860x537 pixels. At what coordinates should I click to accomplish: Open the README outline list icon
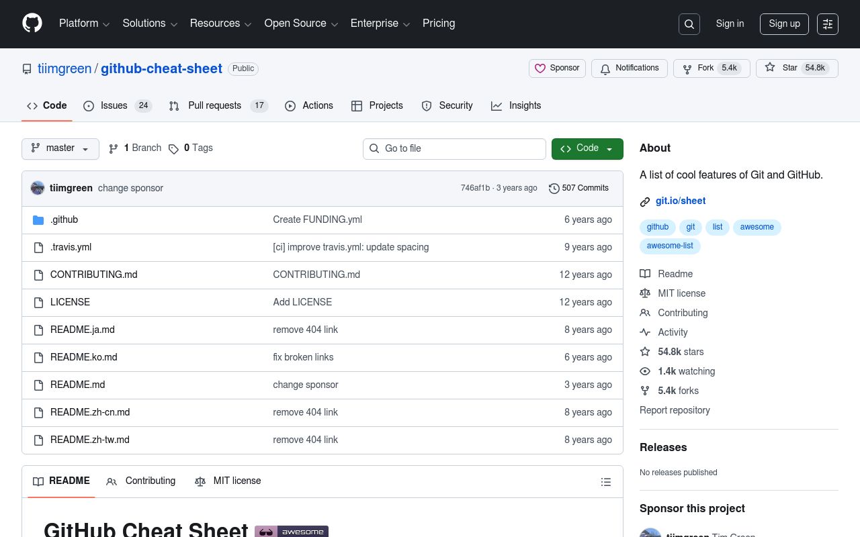(606, 482)
